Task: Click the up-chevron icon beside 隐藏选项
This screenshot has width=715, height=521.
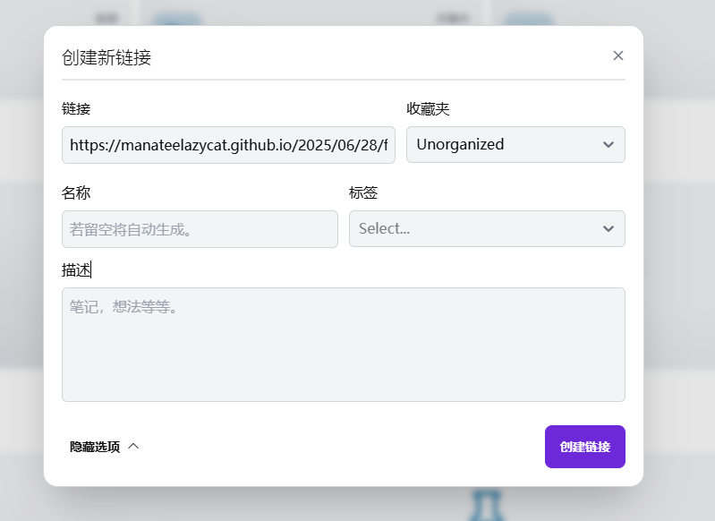Action: pos(133,446)
